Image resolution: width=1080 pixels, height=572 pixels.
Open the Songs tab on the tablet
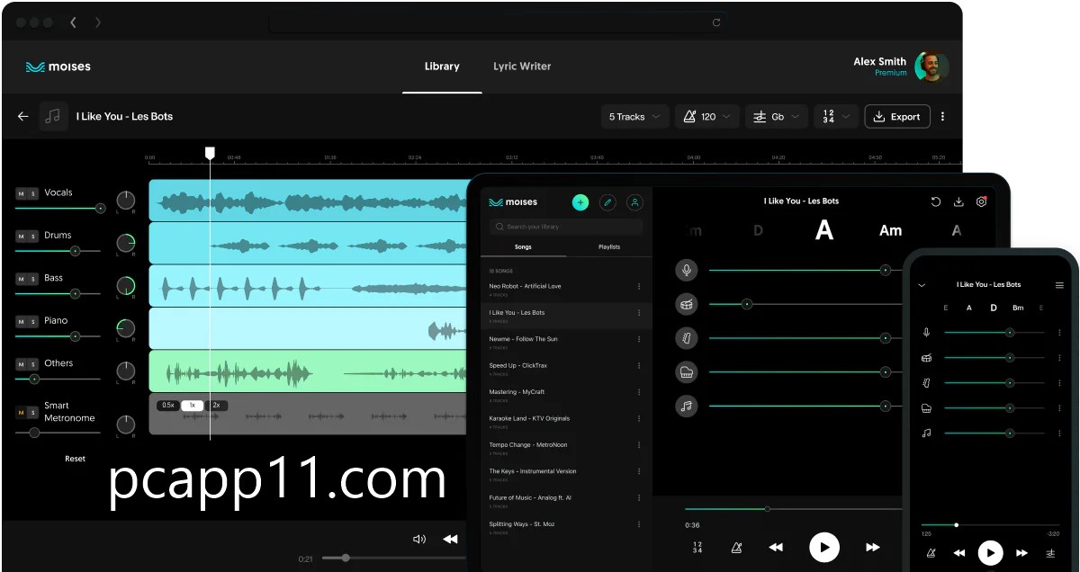point(523,247)
